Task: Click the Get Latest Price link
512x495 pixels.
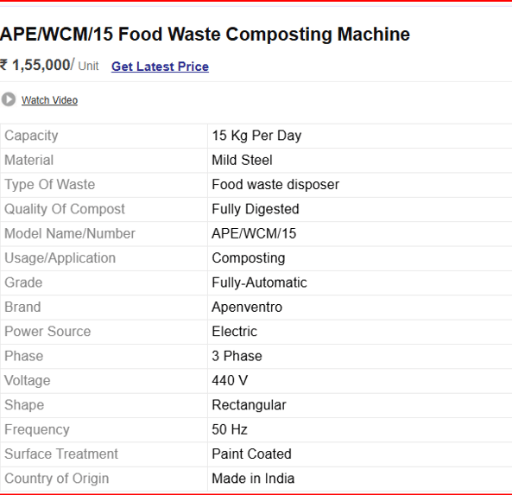Action: [160, 67]
